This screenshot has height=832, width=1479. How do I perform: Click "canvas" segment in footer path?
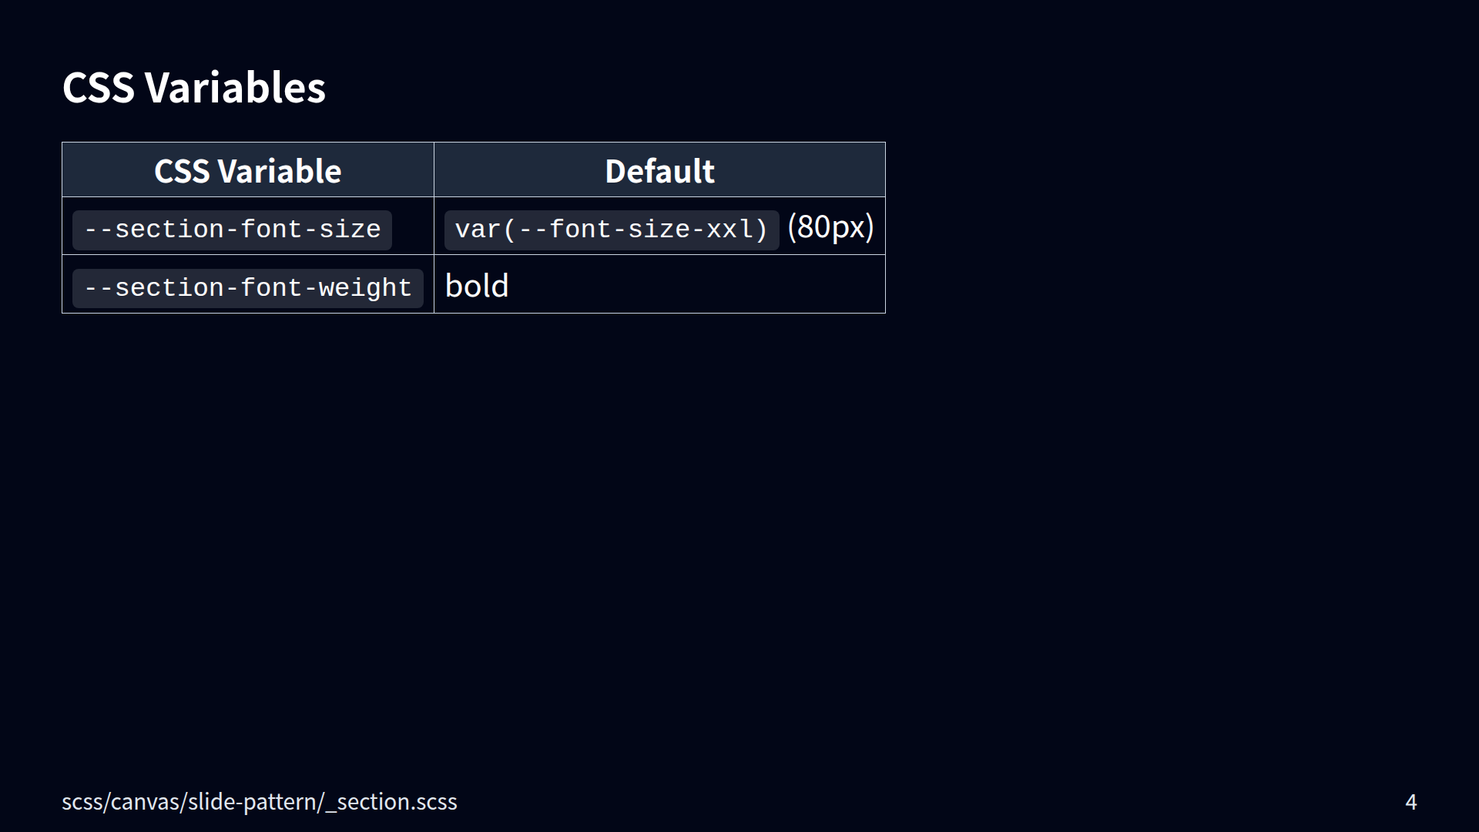pos(146,802)
